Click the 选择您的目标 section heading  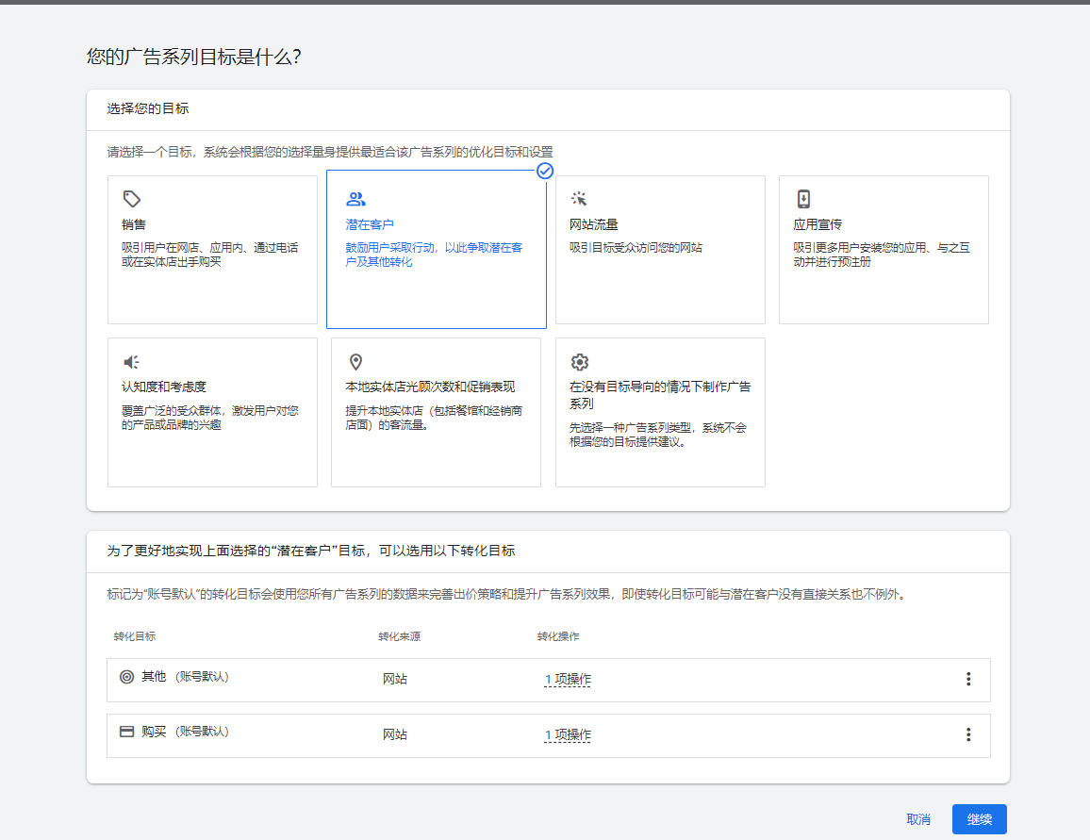coord(148,109)
